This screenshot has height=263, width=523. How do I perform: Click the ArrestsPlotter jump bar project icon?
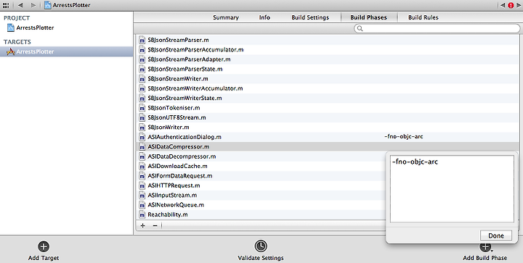(48, 5)
